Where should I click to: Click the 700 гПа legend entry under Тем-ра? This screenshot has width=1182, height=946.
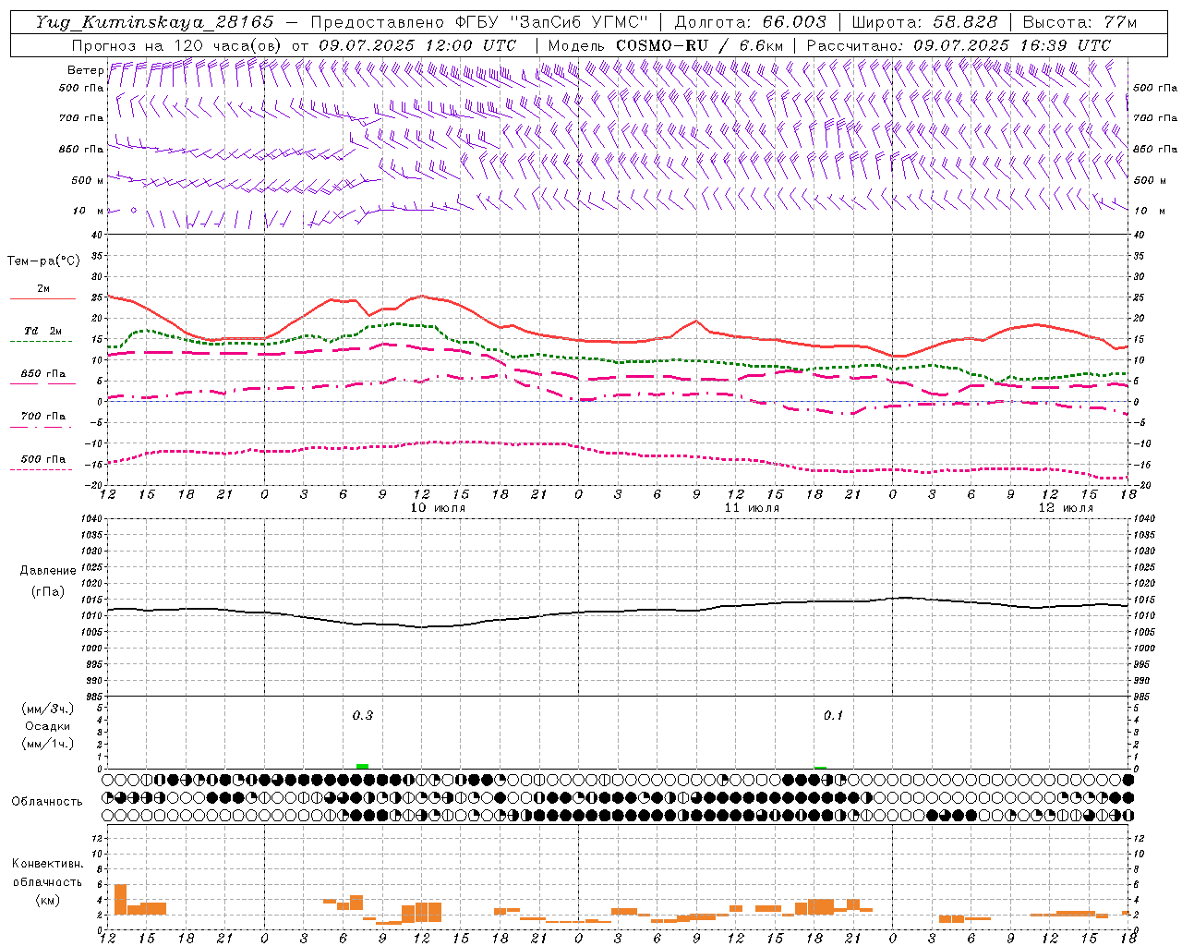tap(43, 417)
